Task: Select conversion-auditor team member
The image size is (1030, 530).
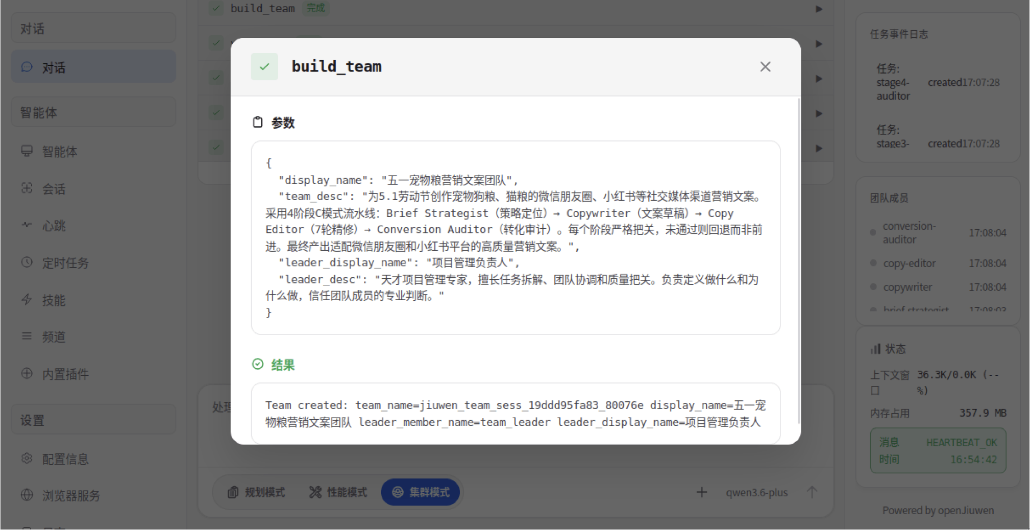Action: [x=938, y=232]
